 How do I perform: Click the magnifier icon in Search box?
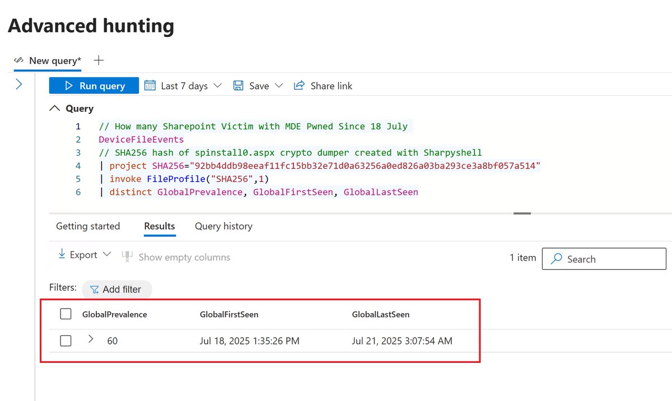click(x=557, y=259)
